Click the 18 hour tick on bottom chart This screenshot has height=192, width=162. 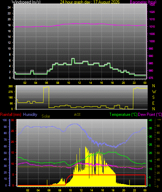(x=113, y=190)
